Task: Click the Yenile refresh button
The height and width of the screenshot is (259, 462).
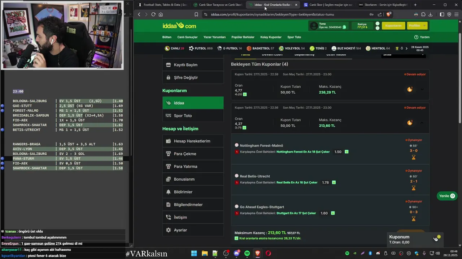Action: [447, 196]
